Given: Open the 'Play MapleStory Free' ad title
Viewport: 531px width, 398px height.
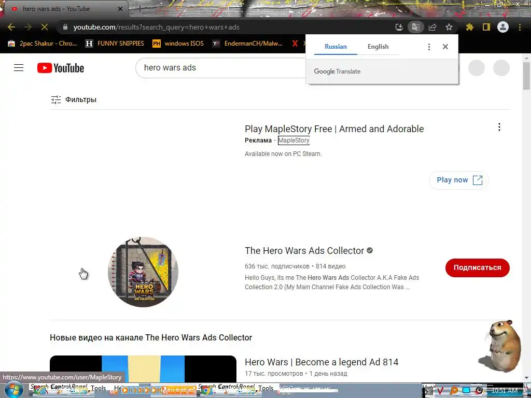Looking at the screenshot, I should pyautogui.click(x=334, y=129).
